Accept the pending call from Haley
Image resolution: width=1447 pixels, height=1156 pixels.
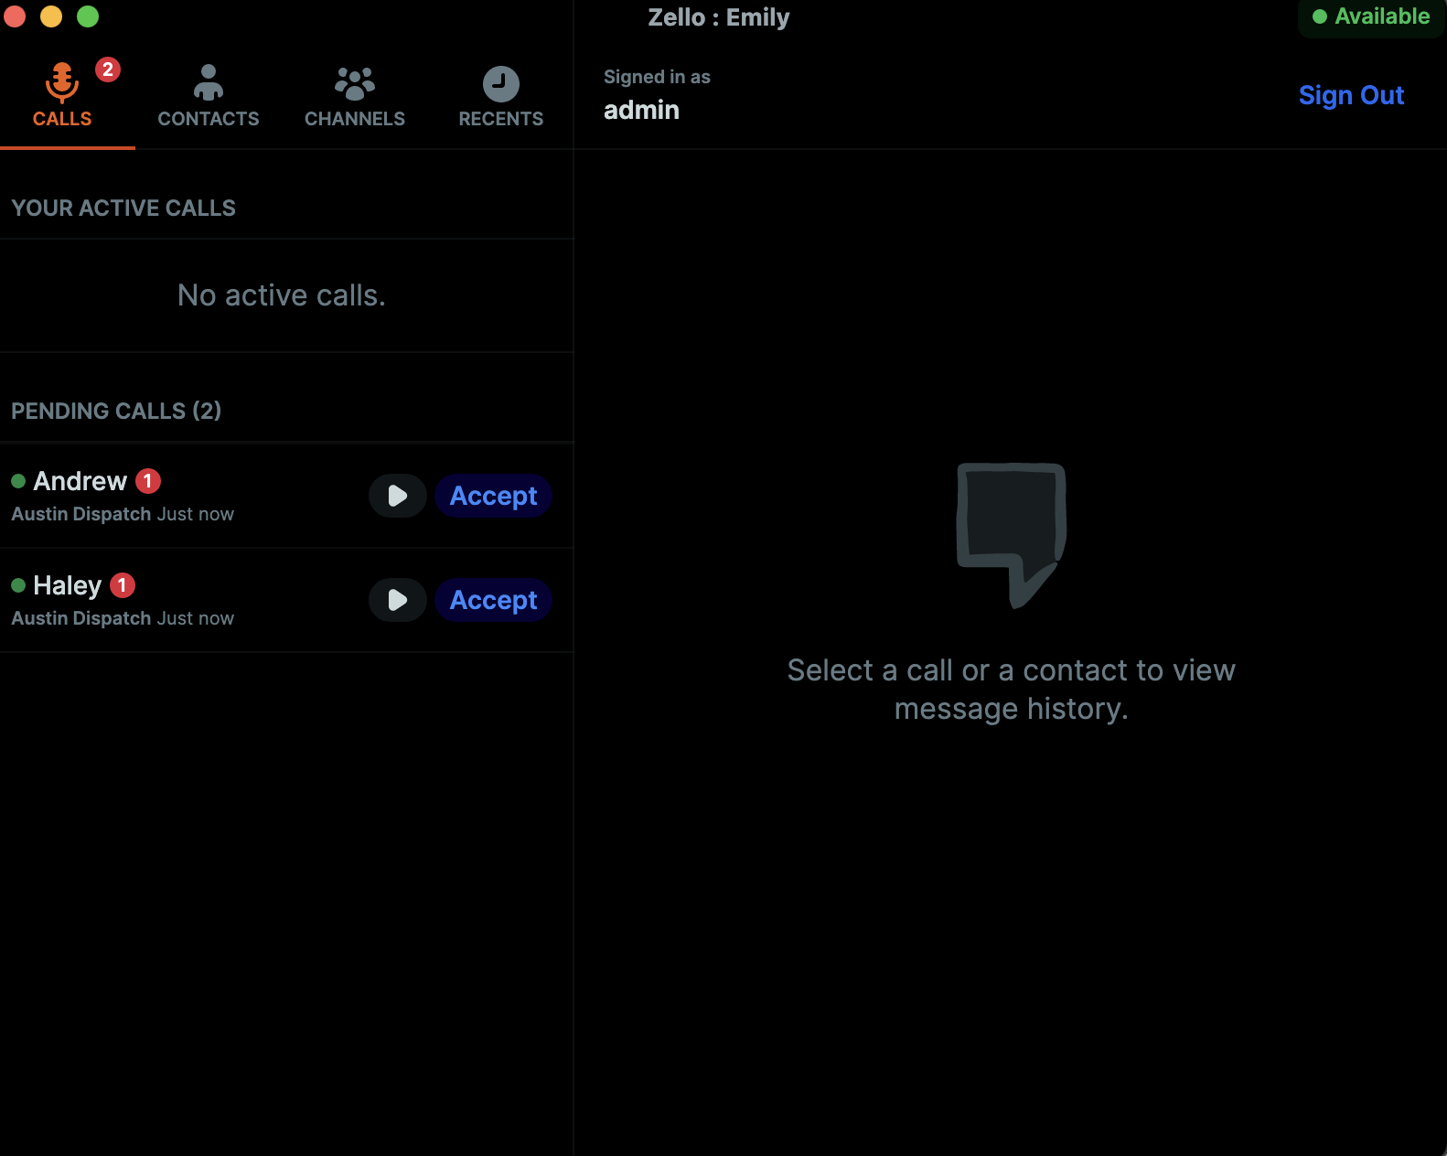click(494, 600)
